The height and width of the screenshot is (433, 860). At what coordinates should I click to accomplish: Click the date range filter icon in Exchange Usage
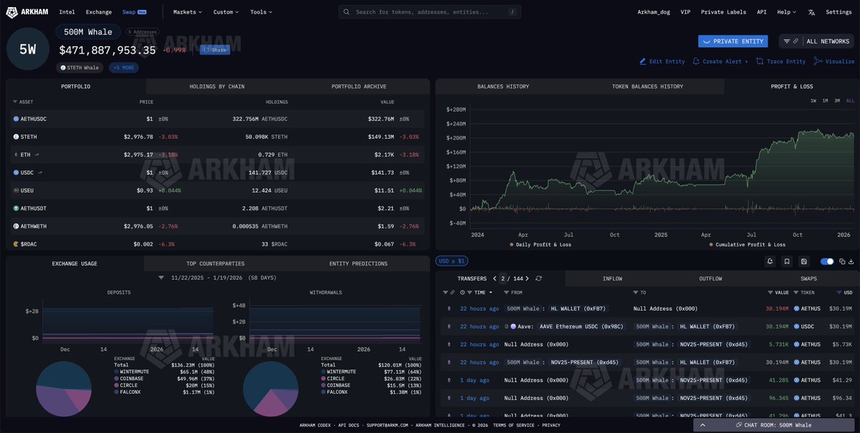point(161,278)
